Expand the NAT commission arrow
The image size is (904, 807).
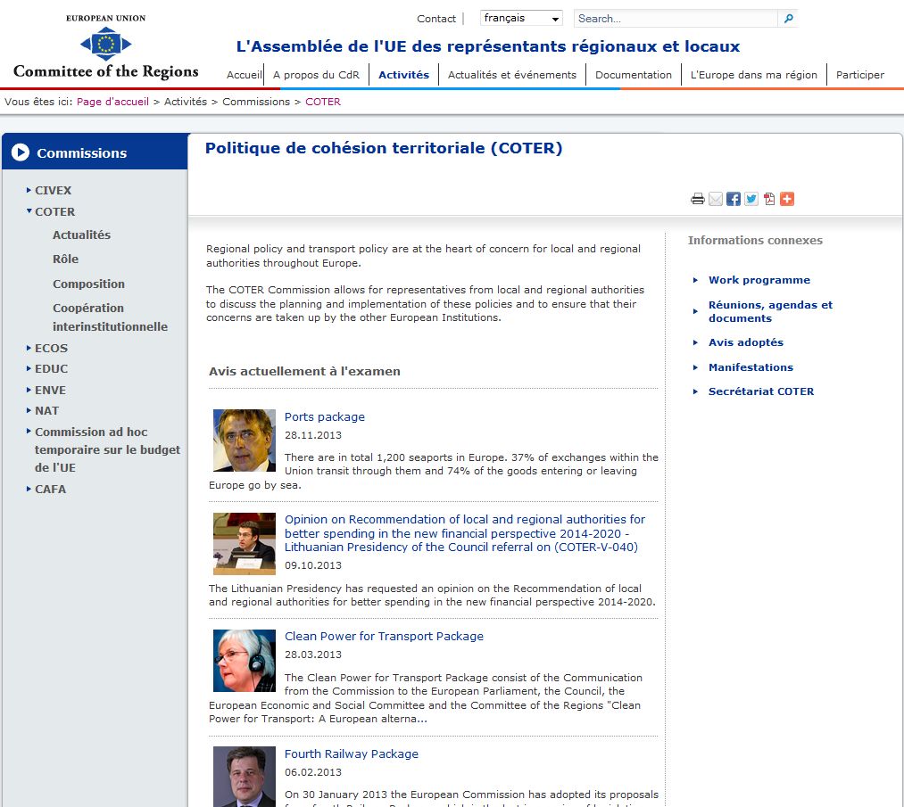pos(29,411)
